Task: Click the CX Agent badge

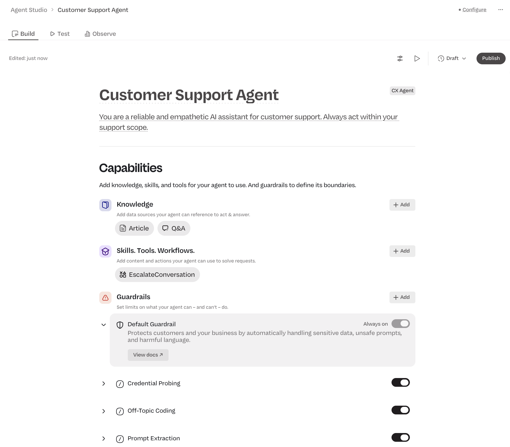Action: pyautogui.click(x=402, y=91)
